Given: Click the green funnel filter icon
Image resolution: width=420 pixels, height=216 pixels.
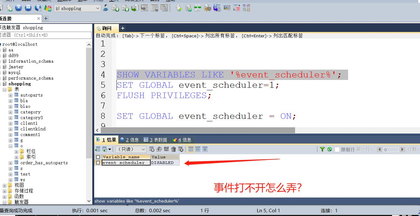Looking at the screenshot, I should [322, 149].
